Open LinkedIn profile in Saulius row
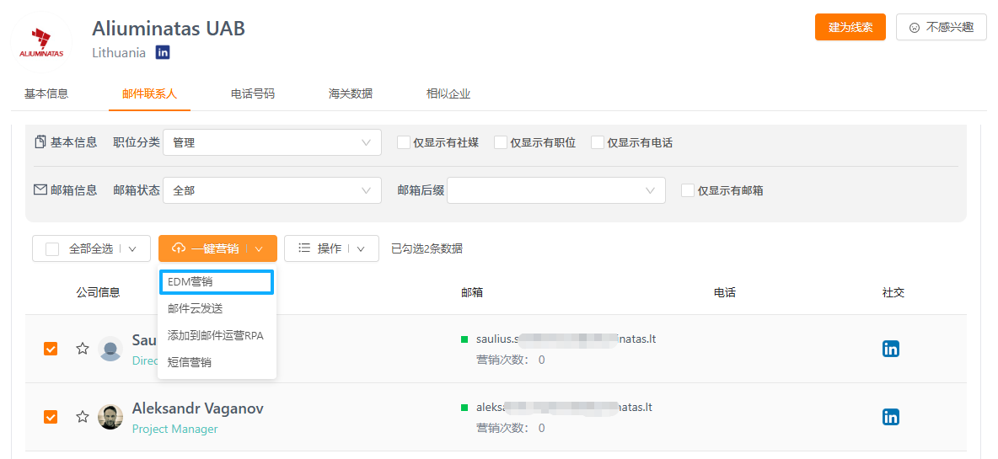Image resolution: width=998 pixels, height=459 pixels. (x=890, y=349)
